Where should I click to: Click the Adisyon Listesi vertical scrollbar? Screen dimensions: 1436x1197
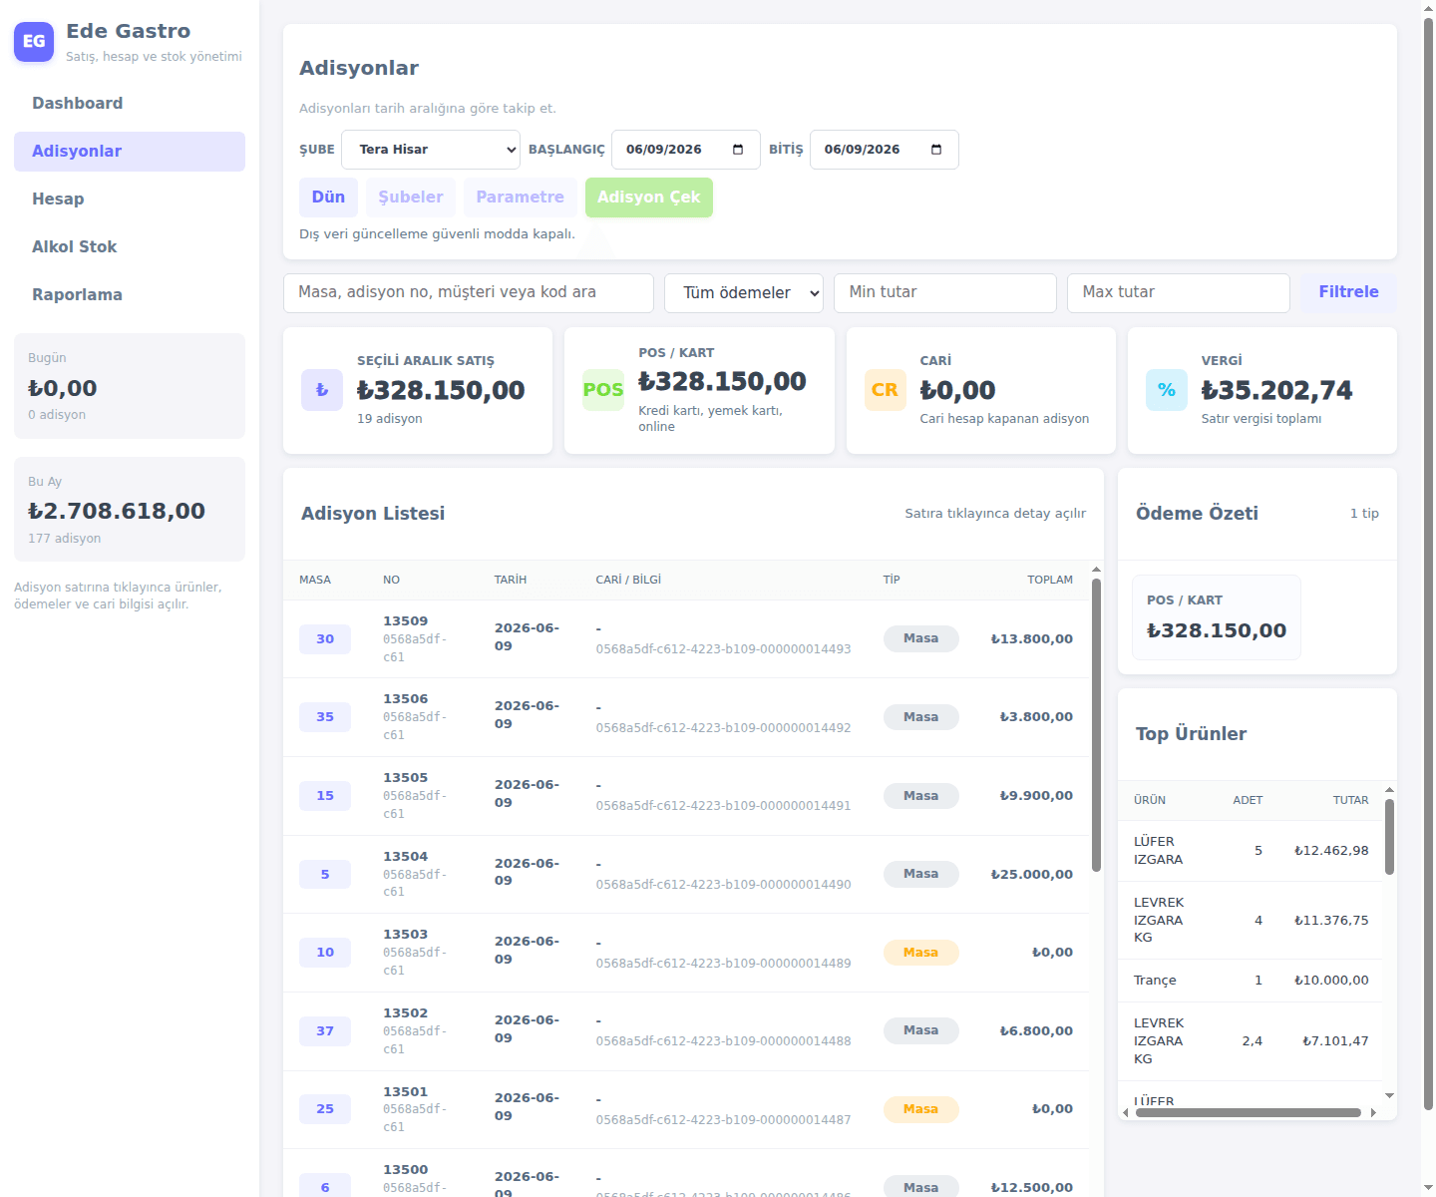pyautogui.click(x=1096, y=726)
